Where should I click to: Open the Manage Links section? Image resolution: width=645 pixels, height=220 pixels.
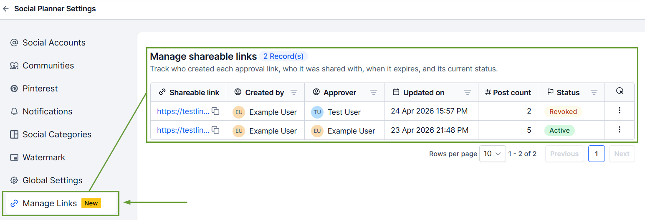tap(50, 203)
